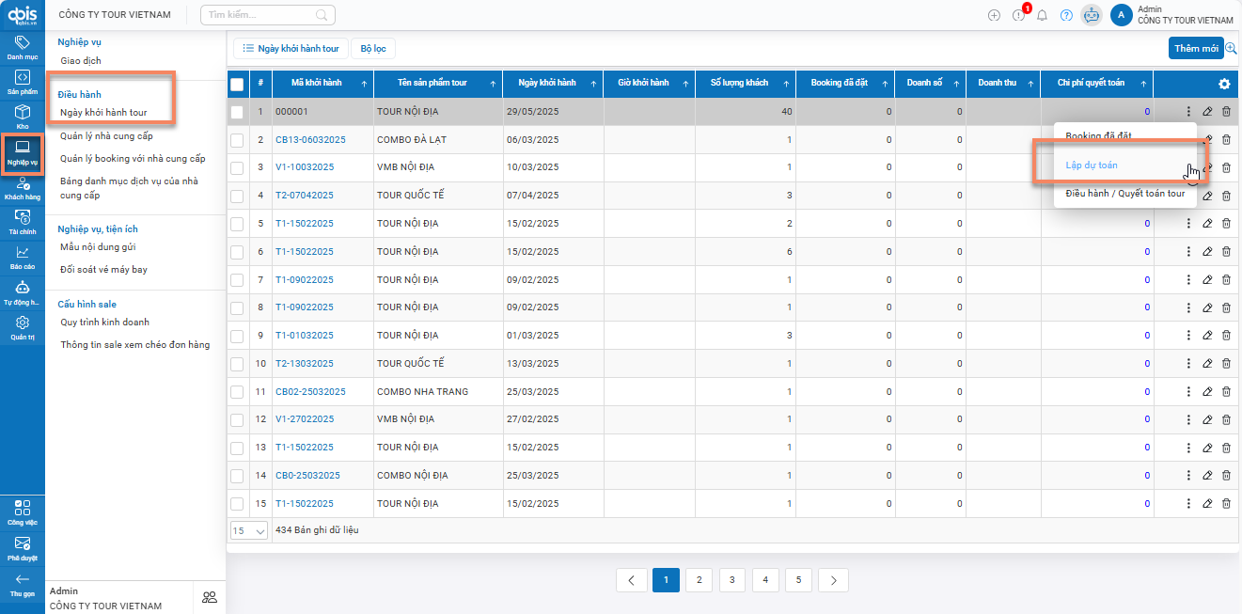
Task: Click the Bộ lọc filter button
Action: (x=373, y=48)
